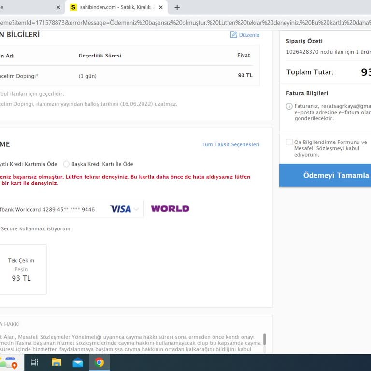The image size is (371, 371).
Task: Expand the saved Worldcard card dropdown
Action: click(137, 209)
